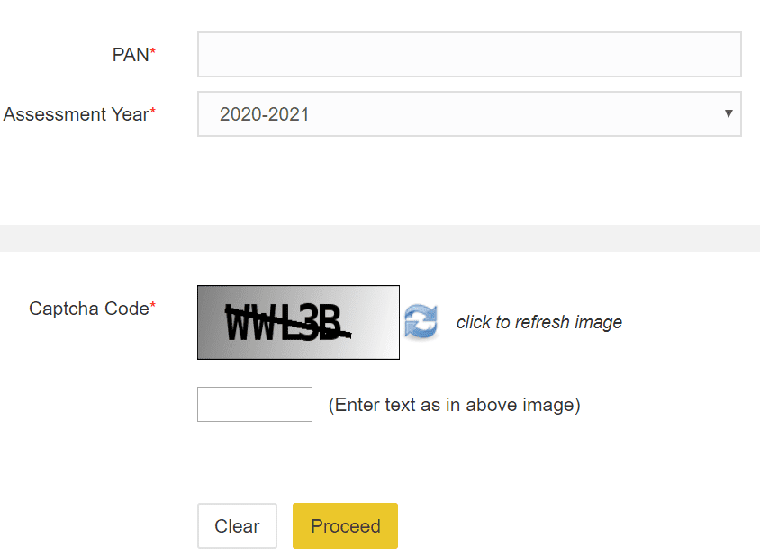Click the grey divider band above captcha
Screen dimensions: 760x555
[380, 237]
